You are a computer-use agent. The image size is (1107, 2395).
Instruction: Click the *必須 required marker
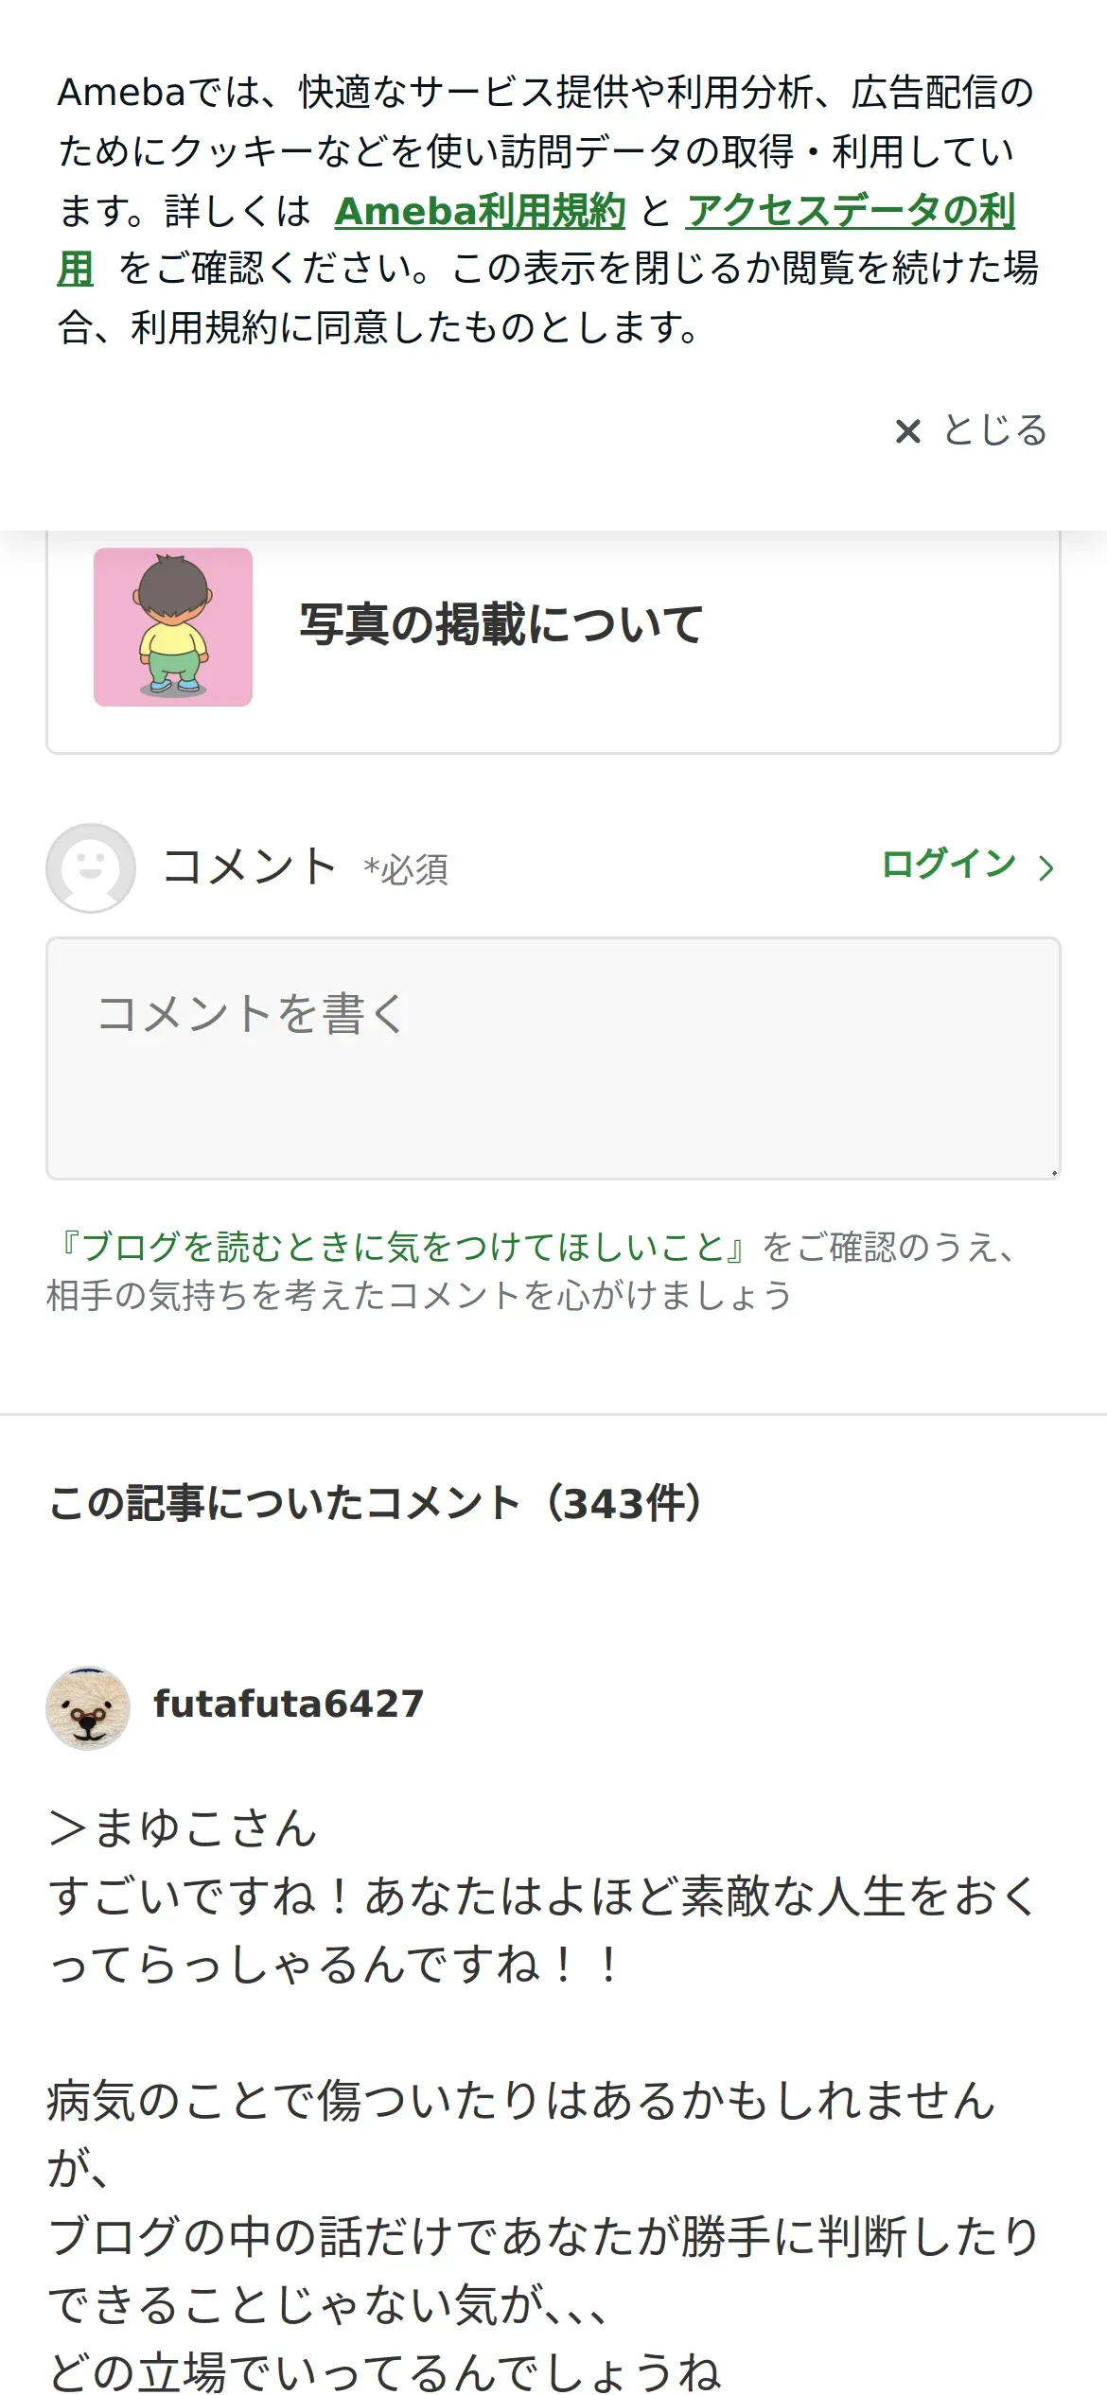click(x=406, y=869)
